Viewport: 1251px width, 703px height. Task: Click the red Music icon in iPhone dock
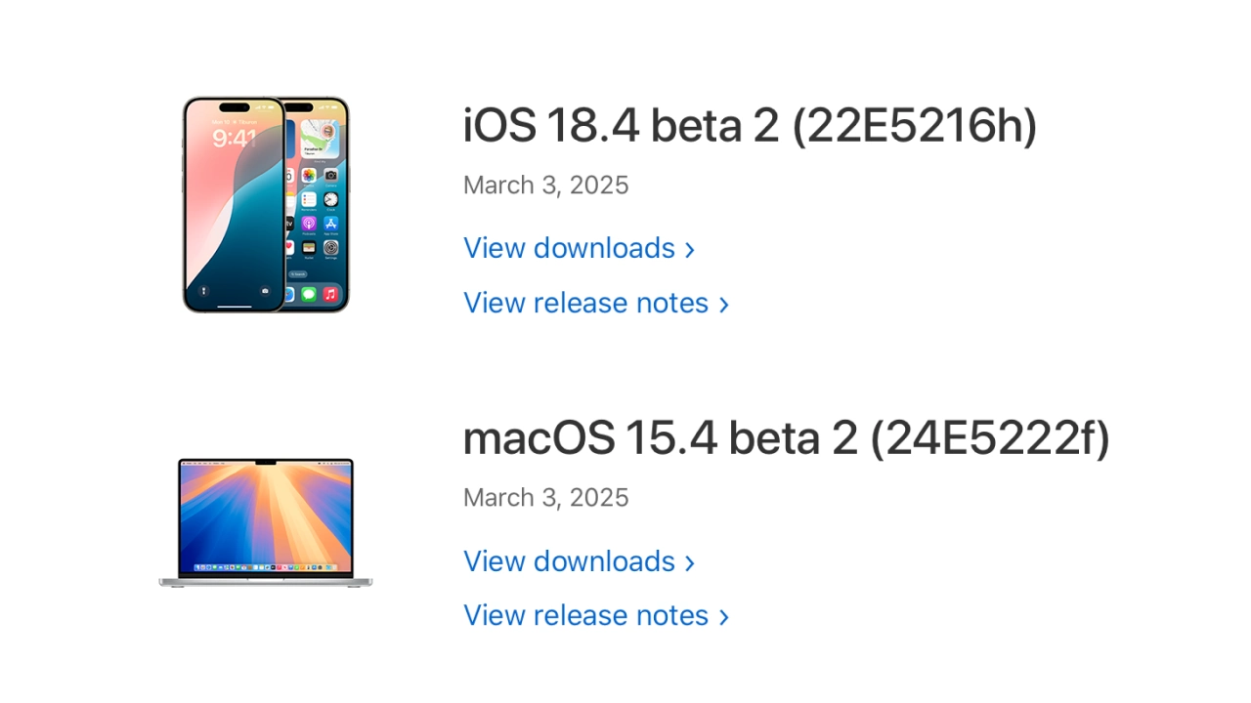point(330,293)
